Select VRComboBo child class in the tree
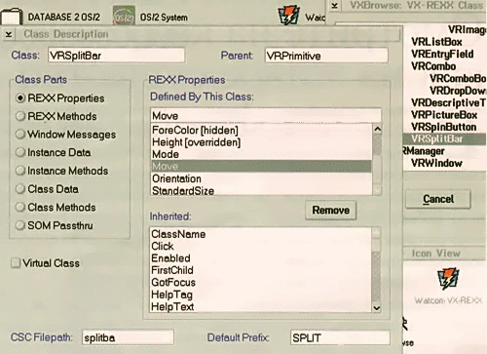487x354 pixels. pyautogui.click(x=458, y=78)
